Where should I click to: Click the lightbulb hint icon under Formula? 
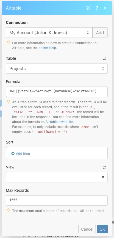(9, 102)
